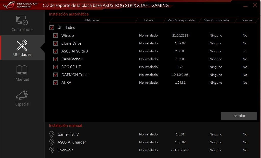261x158 pixels.
Task: Click 'Ninguno' installed version for Overwolf
Action: tap(216, 150)
